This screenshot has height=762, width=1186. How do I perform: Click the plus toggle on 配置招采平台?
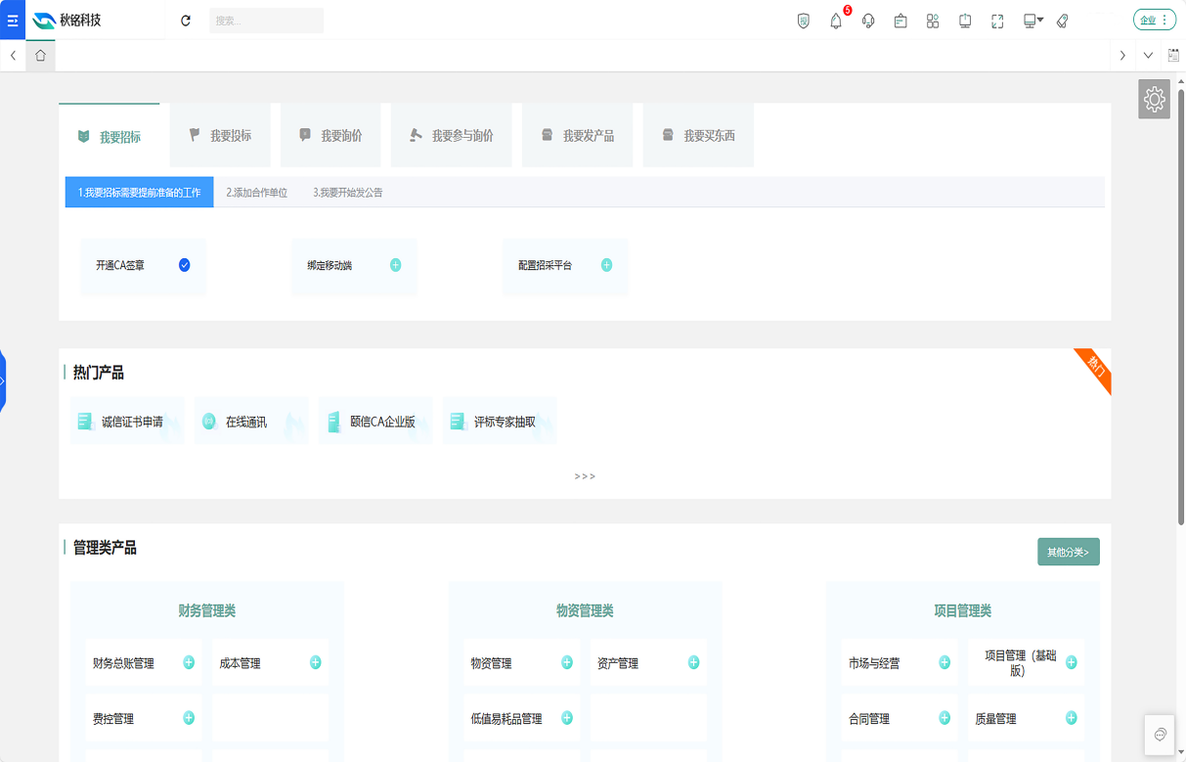[x=606, y=265]
